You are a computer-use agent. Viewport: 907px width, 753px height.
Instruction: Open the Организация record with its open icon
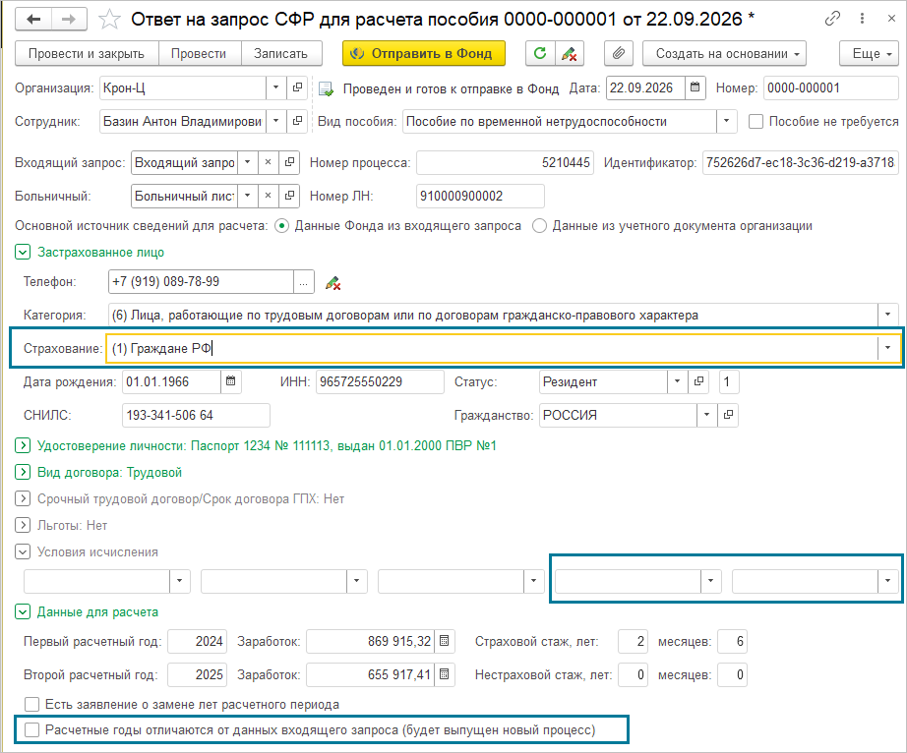297,87
